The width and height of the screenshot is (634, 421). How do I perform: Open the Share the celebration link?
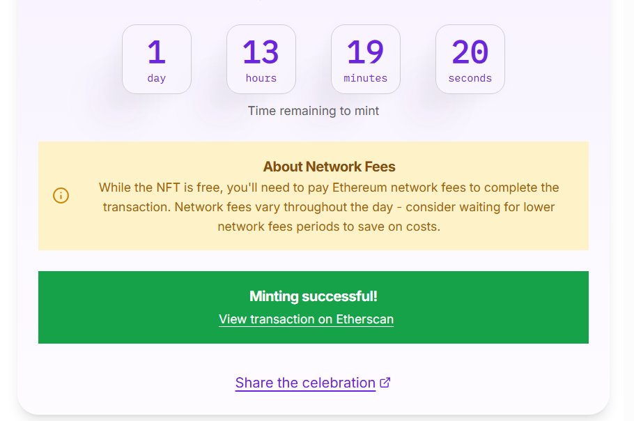pos(305,383)
